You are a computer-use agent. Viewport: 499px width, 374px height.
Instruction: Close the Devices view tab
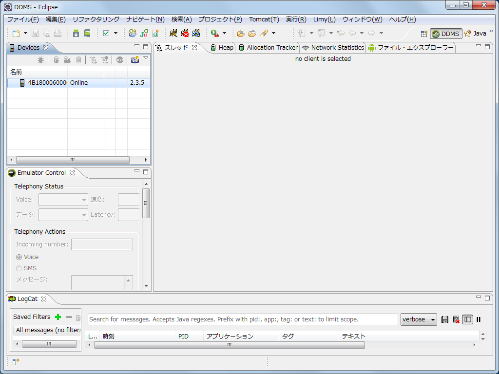(46, 48)
